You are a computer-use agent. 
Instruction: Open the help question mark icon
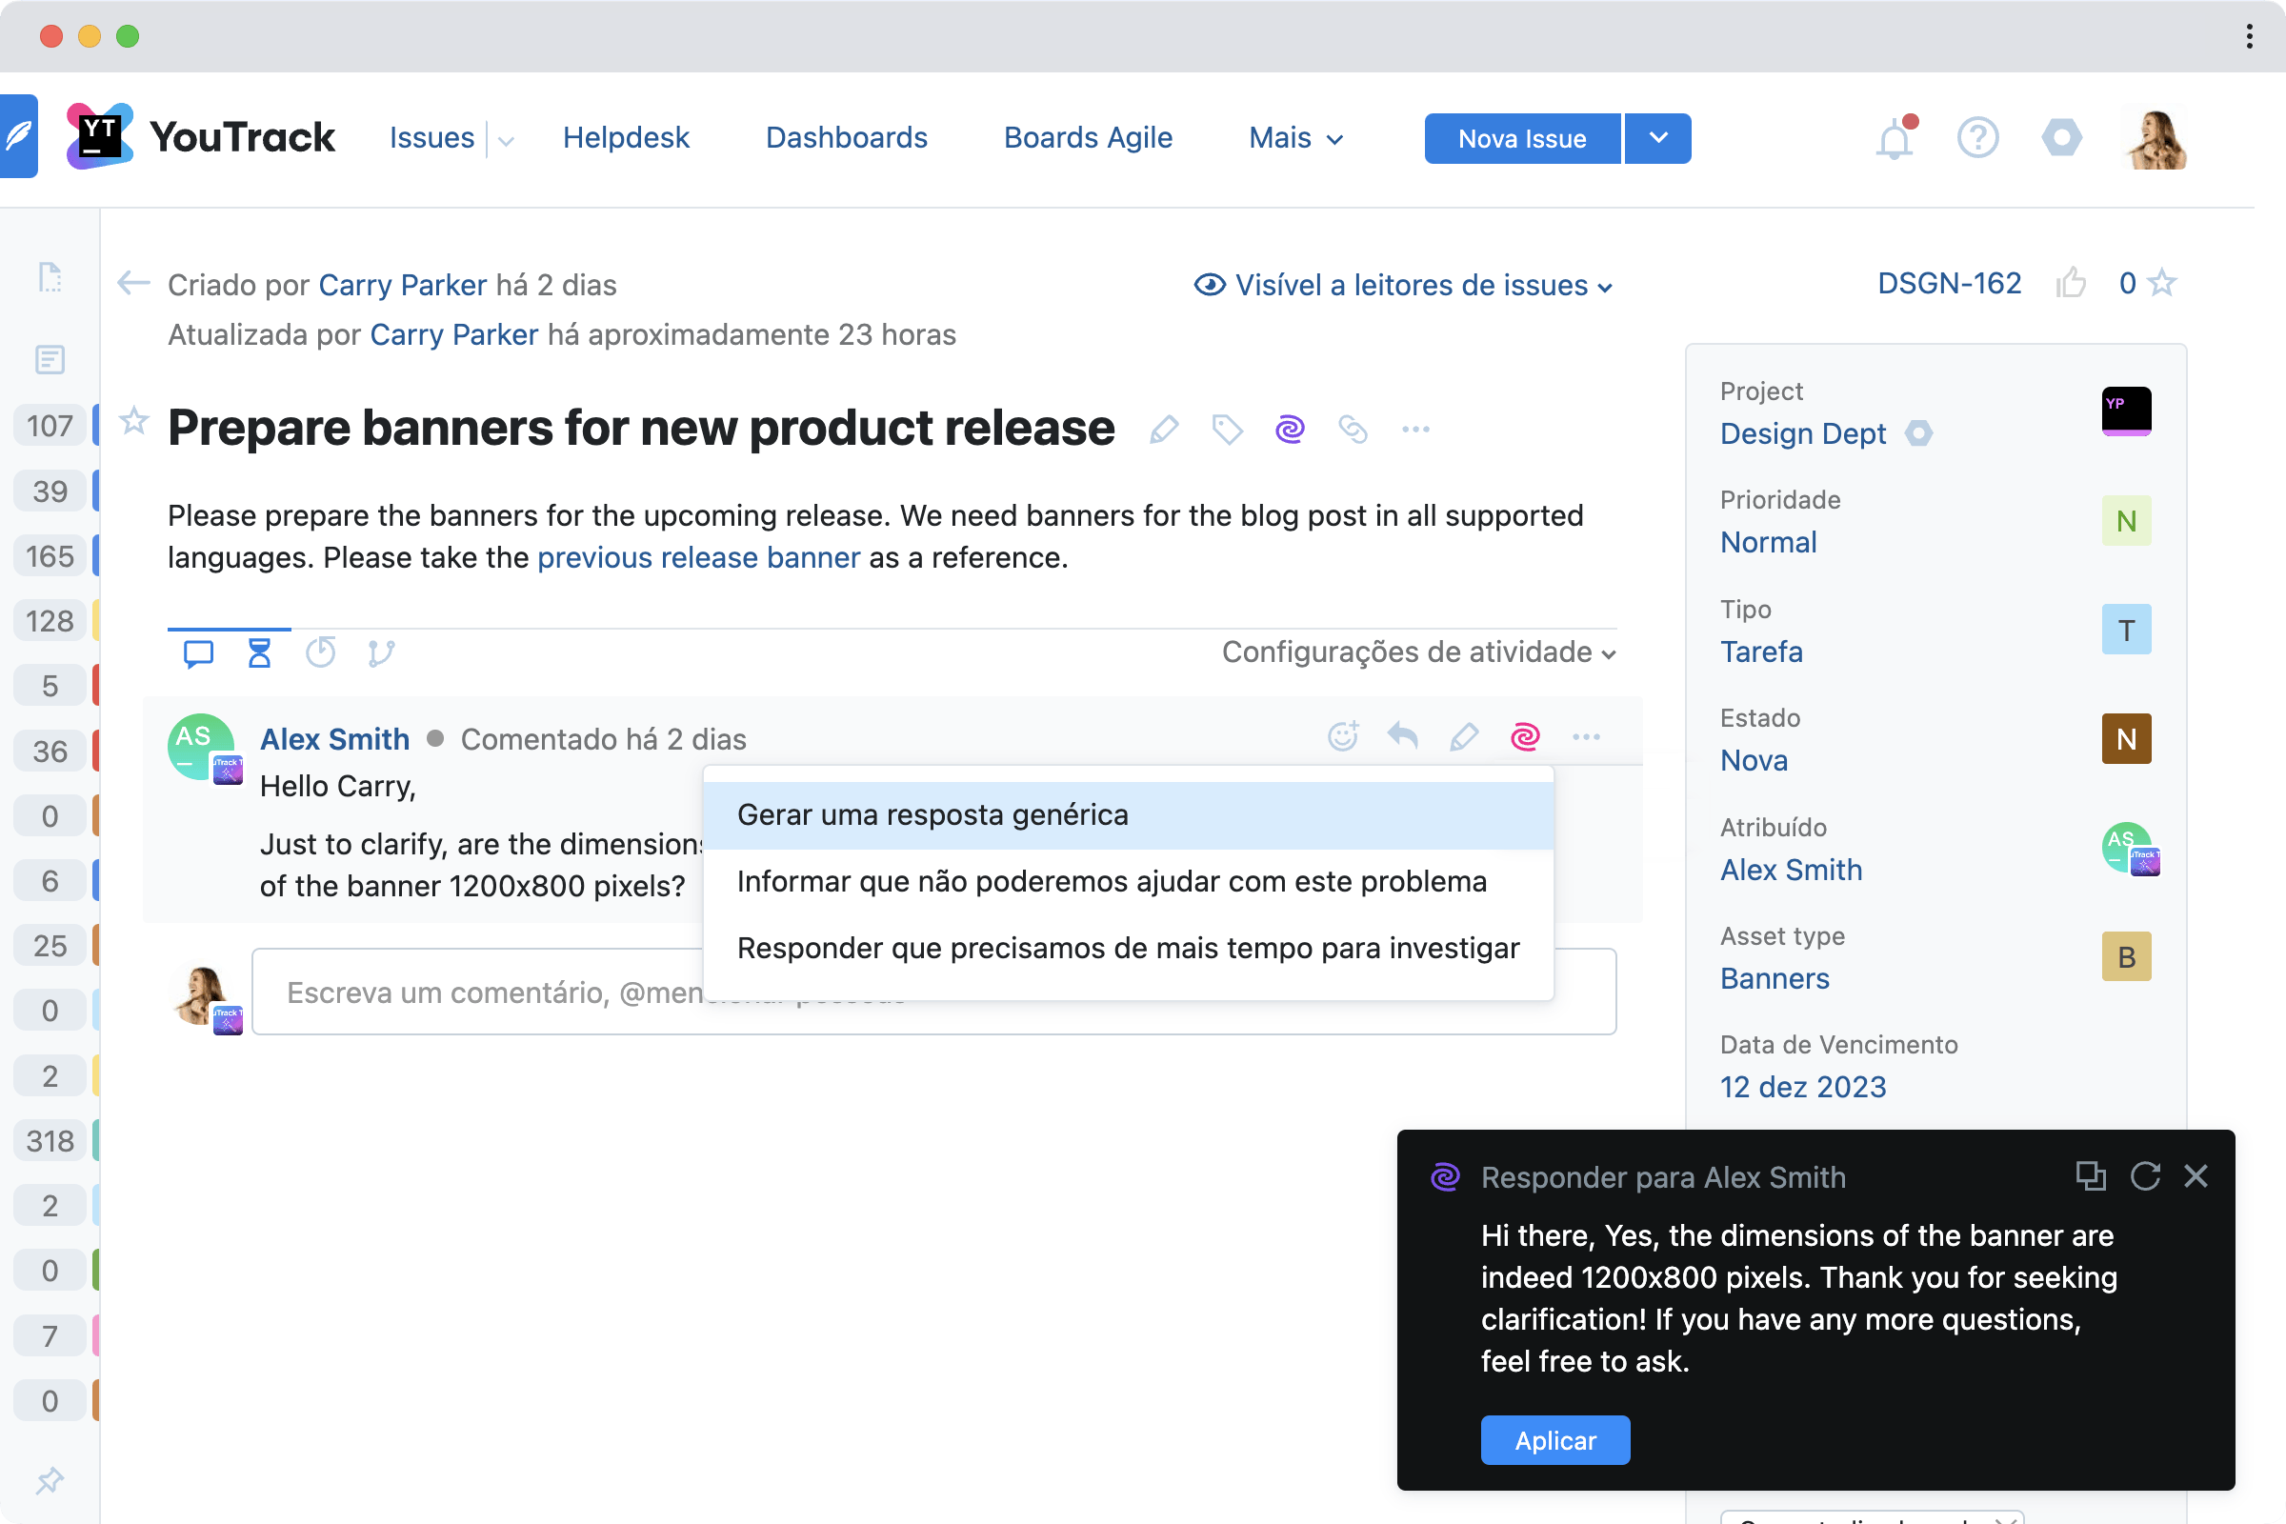[x=1977, y=138]
